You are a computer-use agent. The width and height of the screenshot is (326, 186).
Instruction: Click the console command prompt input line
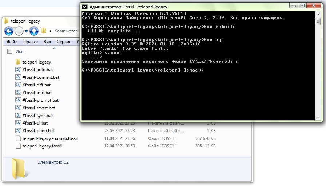click(143, 70)
